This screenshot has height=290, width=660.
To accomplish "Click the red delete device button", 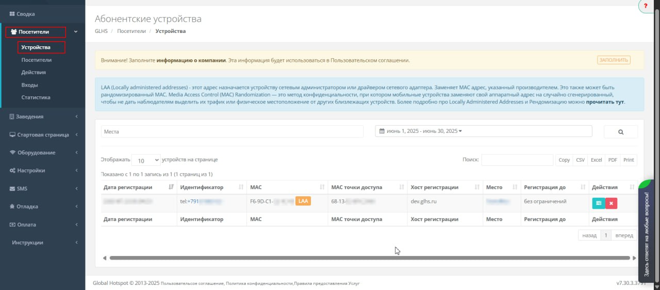I will pyautogui.click(x=611, y=203).
